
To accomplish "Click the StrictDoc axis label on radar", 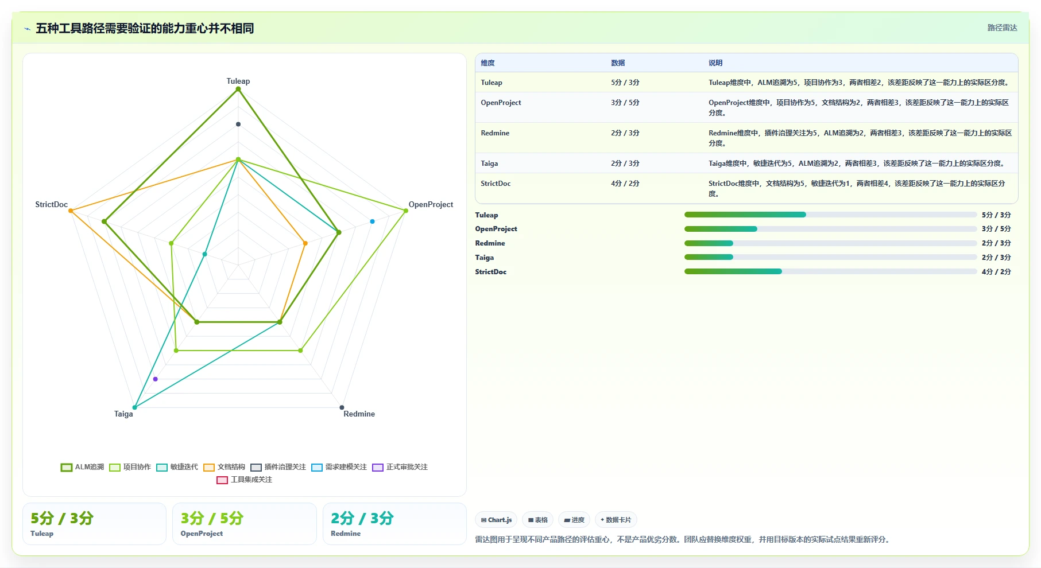I will (x=51, y=204).
